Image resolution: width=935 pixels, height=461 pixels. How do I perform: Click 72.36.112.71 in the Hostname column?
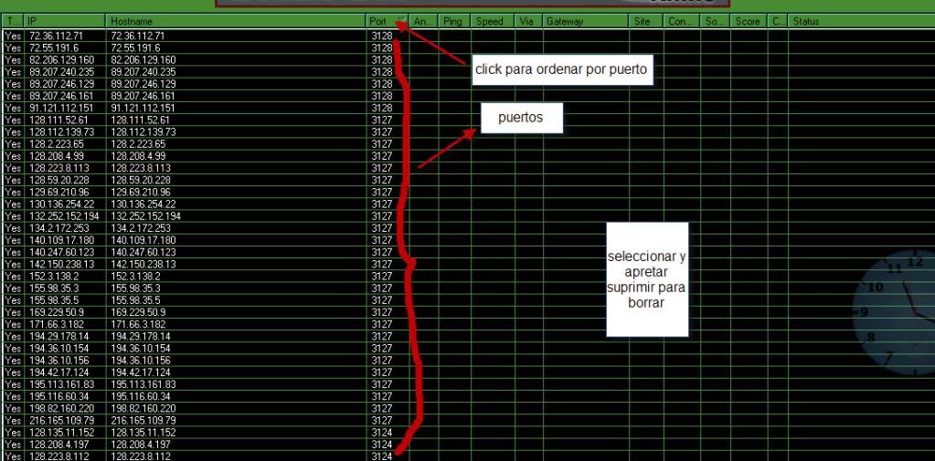138,36
